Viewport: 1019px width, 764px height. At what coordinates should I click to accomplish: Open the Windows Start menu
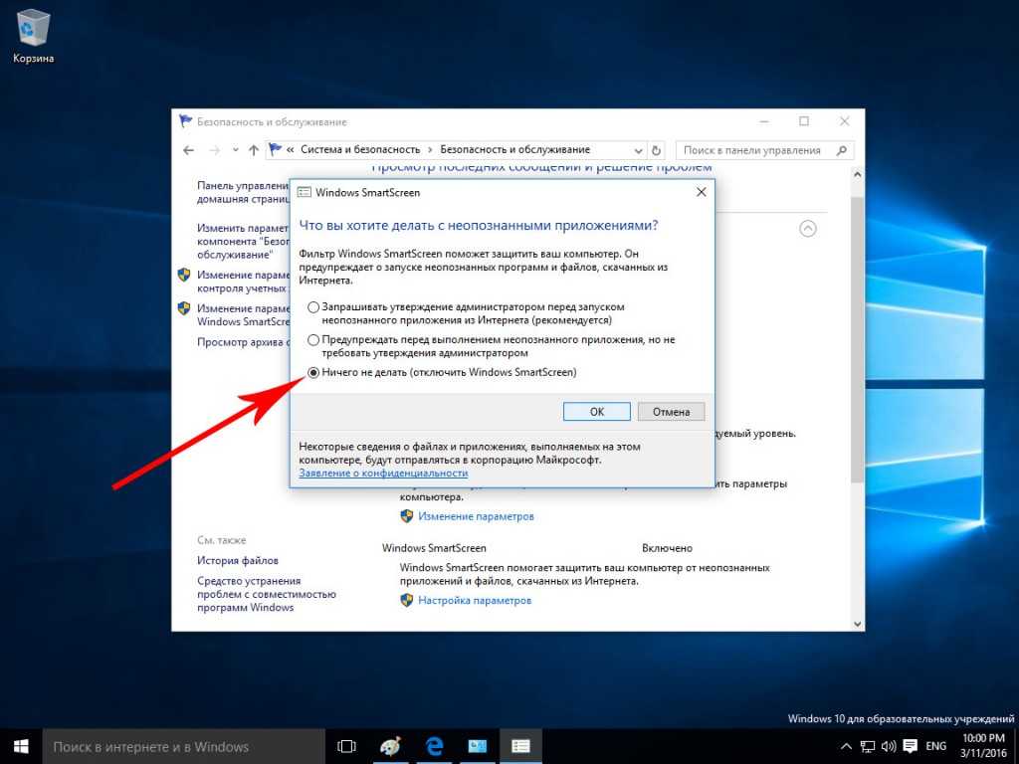click(21, 746)
